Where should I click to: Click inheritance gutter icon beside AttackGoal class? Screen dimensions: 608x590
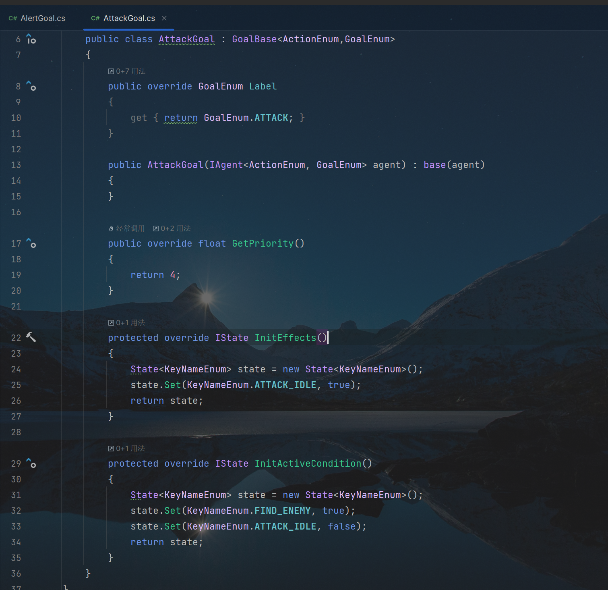point(31,39)
